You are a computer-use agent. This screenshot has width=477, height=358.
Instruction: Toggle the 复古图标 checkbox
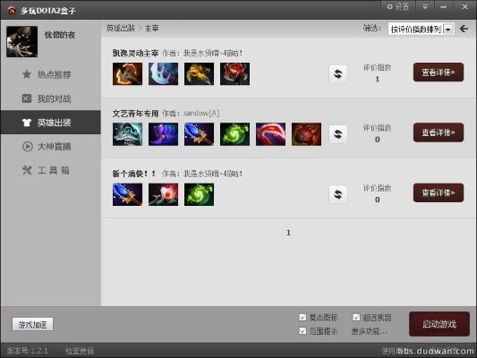coord(302,318)
